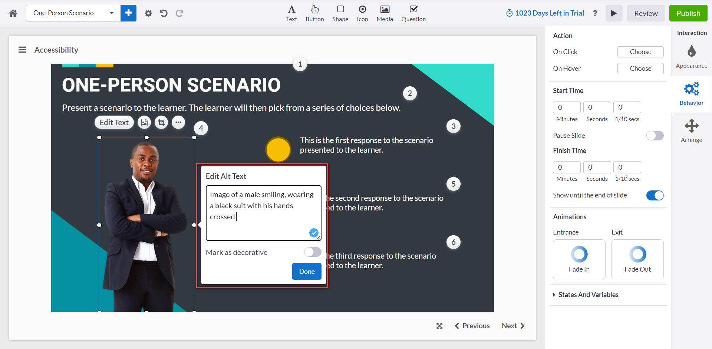The width and height of the screenshot is (712, 349).
Task: Switch to the Appearance tab
Action: tap(691, 57)
